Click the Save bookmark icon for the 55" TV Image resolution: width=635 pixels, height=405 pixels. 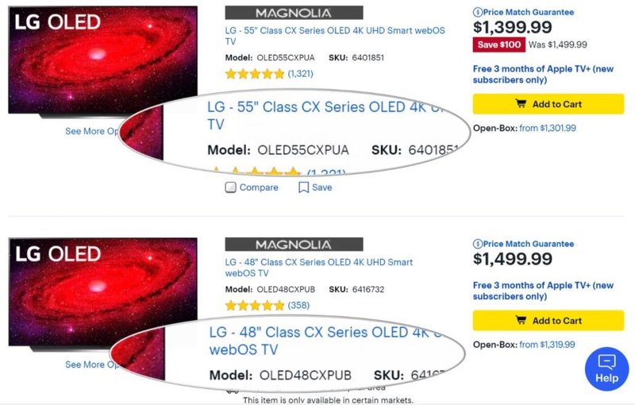[303, 187]
